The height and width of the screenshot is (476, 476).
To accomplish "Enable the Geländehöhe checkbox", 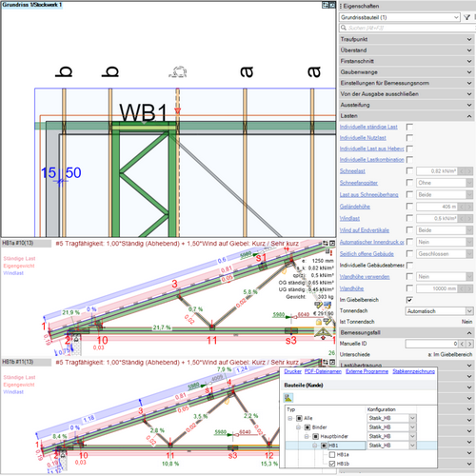I will click(409, 207).
